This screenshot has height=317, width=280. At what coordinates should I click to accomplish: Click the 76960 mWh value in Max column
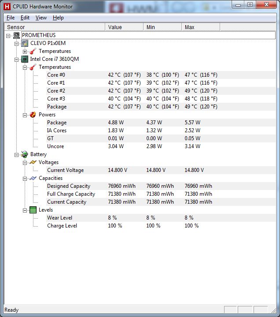coord(199,186)
